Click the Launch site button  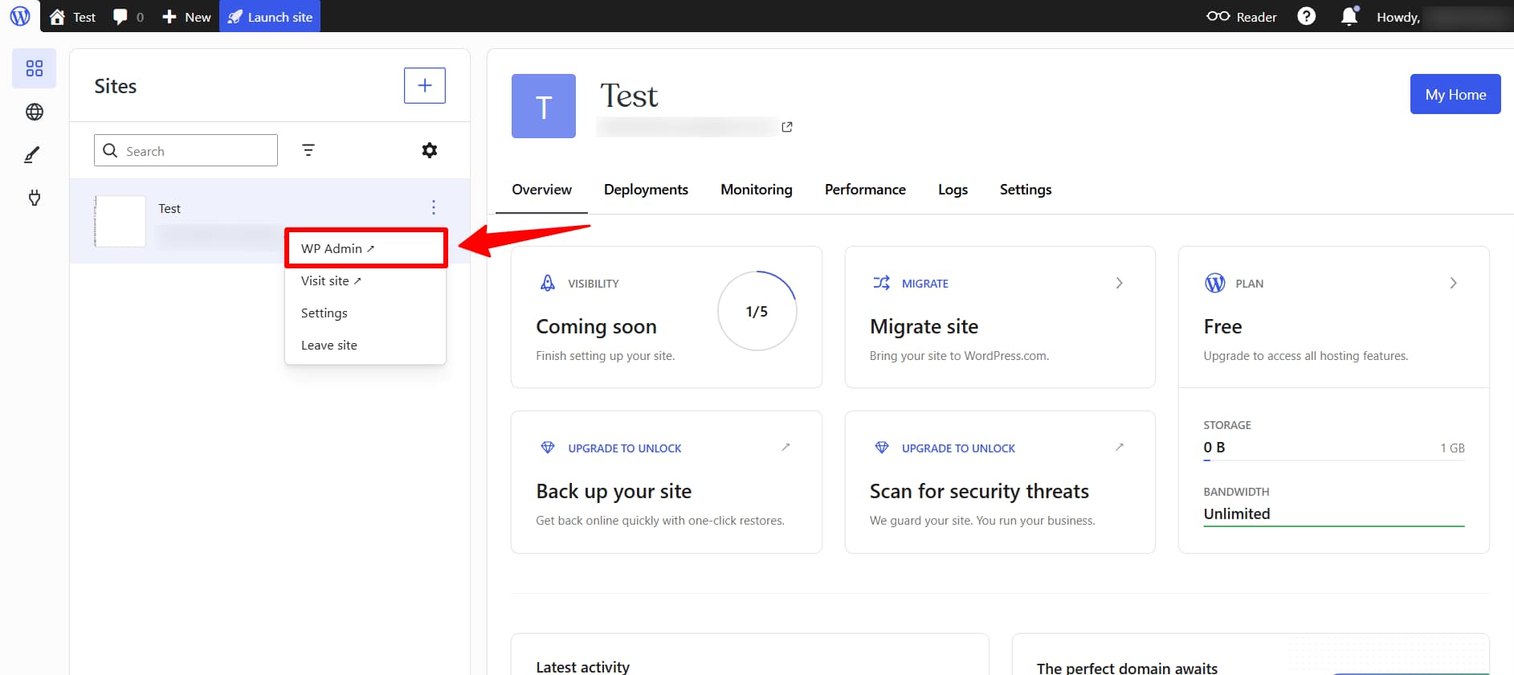click(270, 17)
